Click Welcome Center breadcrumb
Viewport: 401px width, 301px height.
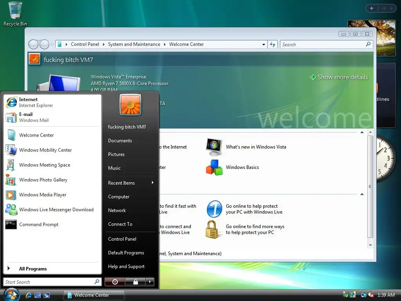coord(186,44)
